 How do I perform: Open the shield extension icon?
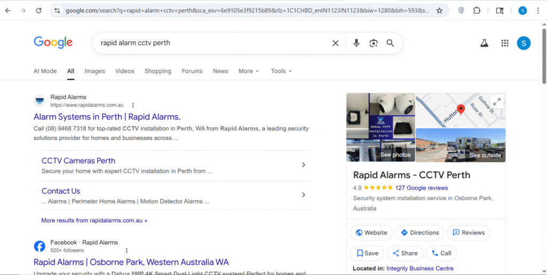pos(461,11)
